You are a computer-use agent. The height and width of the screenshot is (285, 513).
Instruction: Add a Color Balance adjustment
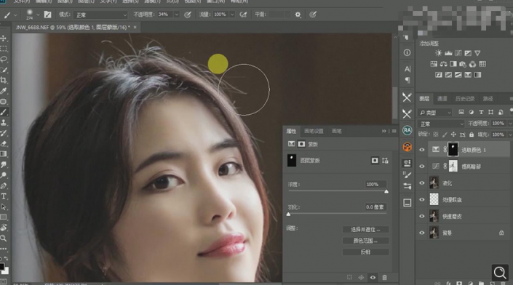click(444, 64)
